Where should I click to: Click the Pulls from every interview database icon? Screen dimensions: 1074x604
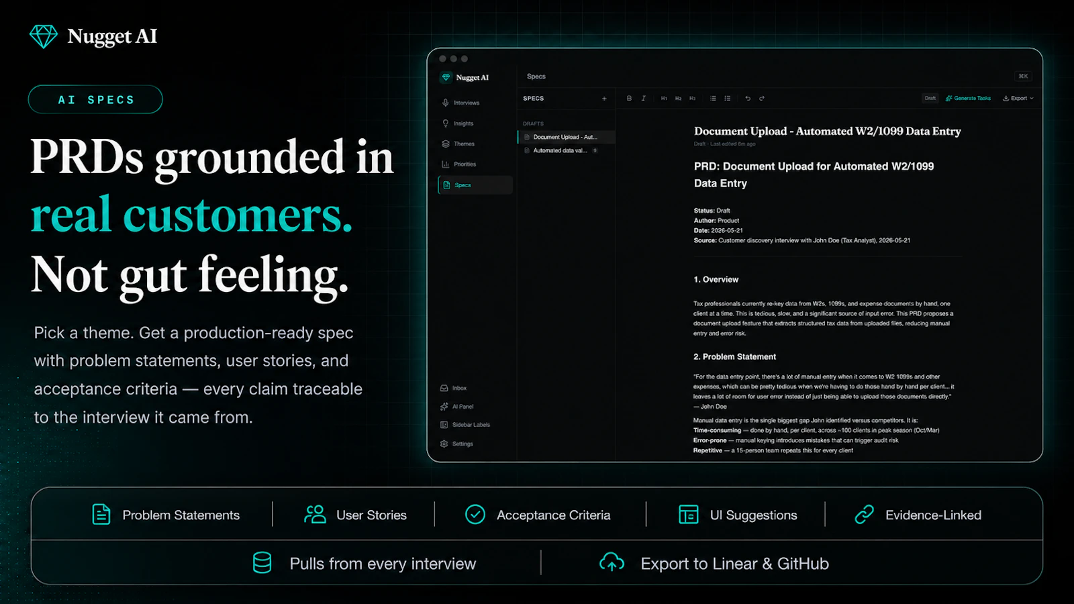(262, 563)
